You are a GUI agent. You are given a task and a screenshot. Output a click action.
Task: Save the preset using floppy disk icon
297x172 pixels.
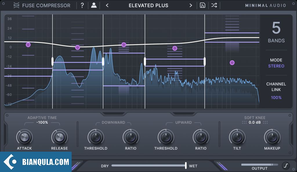coord(202,5)
